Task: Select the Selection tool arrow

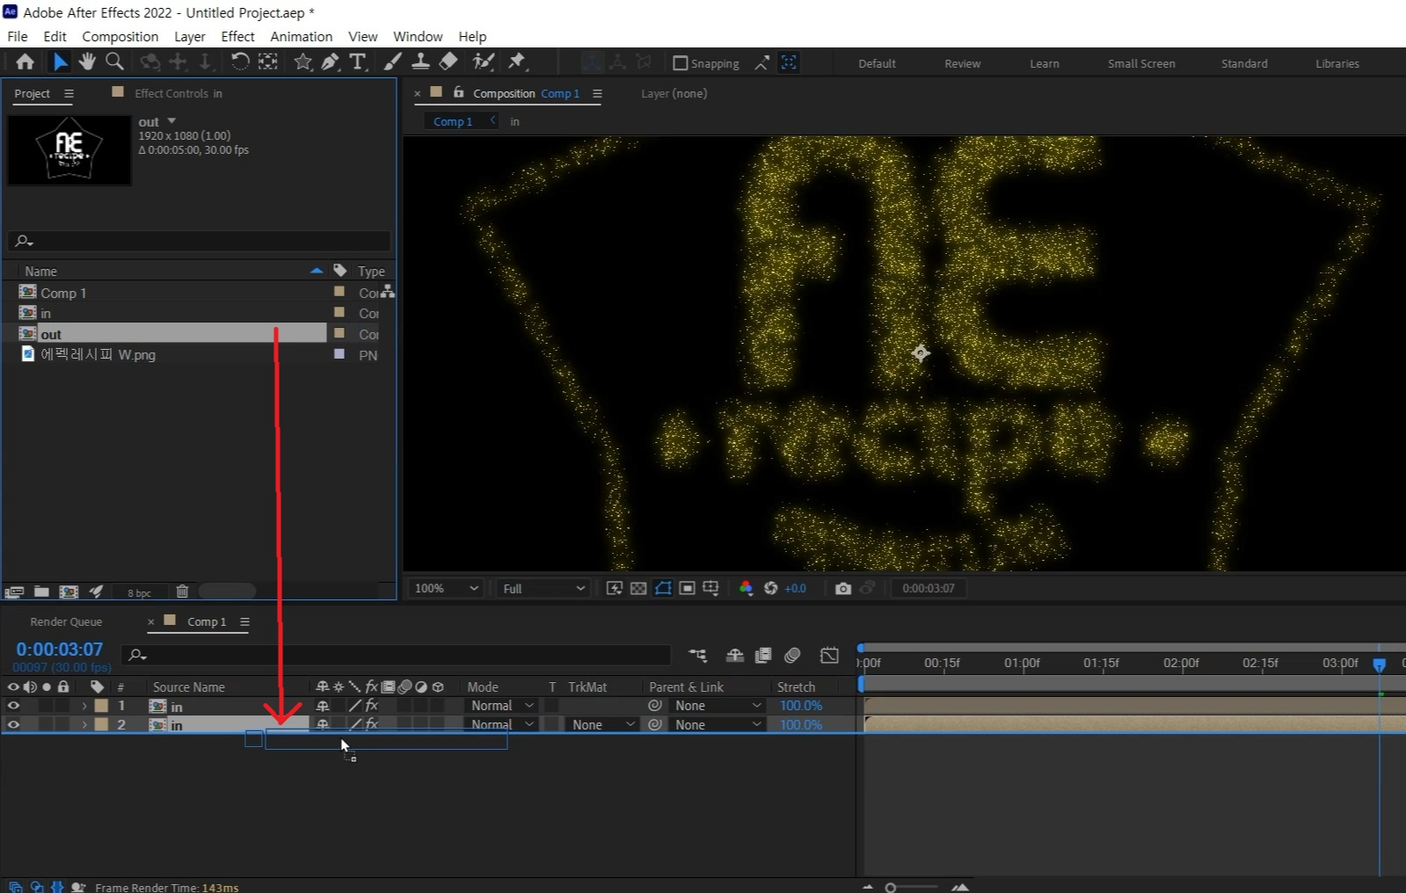Action: (59, 62)
